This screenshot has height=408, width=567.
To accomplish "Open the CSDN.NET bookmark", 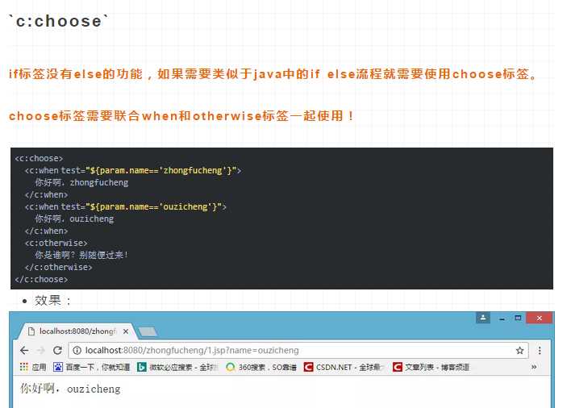I will (x=344, y=367).
